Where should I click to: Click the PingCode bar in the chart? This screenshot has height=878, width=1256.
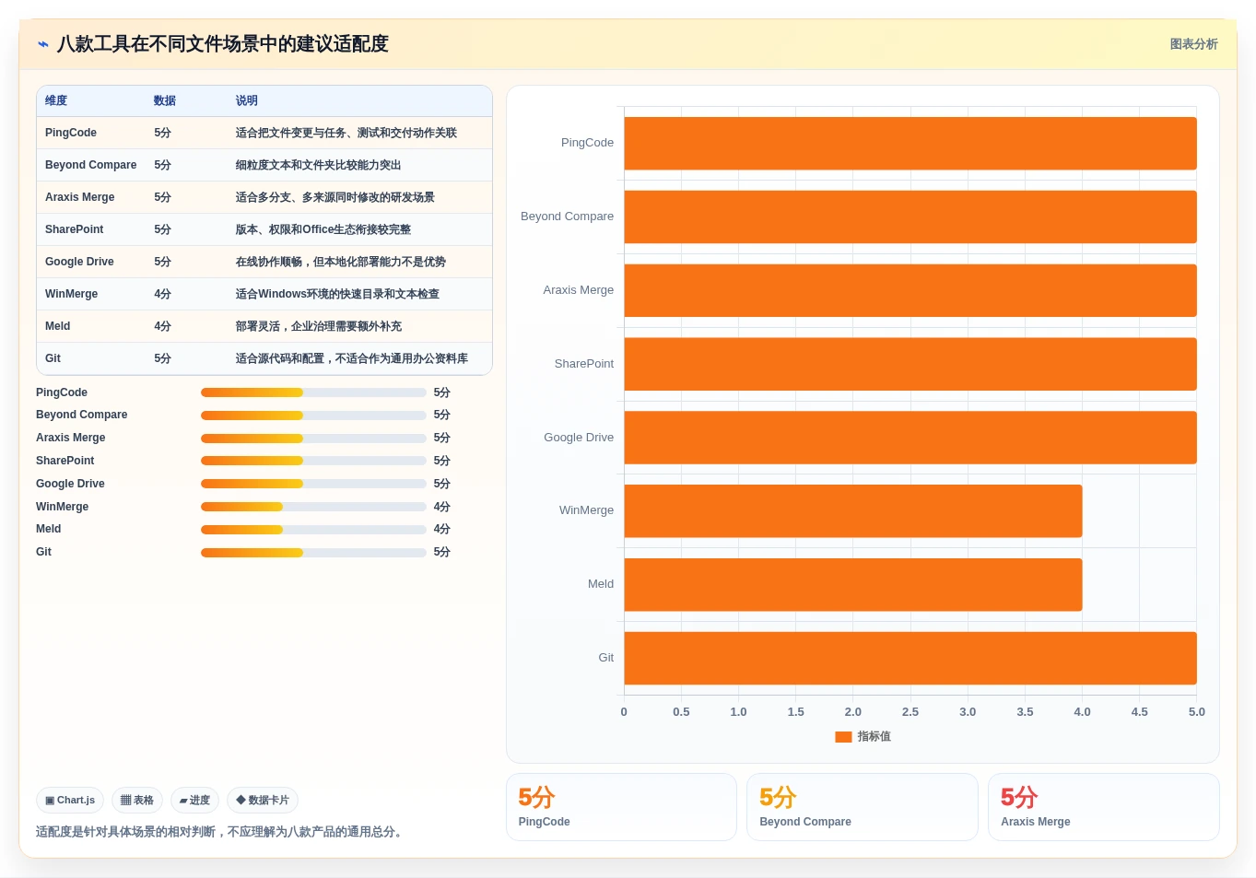(910, 143)
